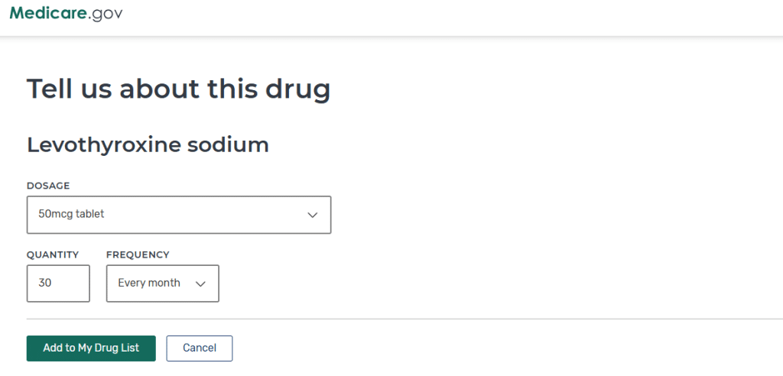The height and width of the screenshot is (376, 783).
Task: Click the Medicare.gov logo
Action: point(66,13)
